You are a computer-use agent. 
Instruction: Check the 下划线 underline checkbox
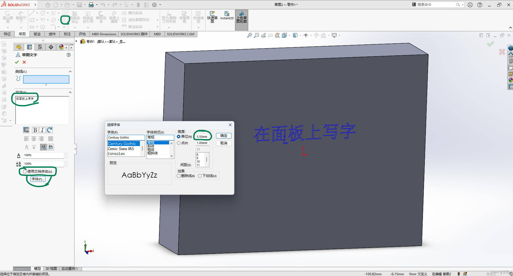click(x=200, y=176)
